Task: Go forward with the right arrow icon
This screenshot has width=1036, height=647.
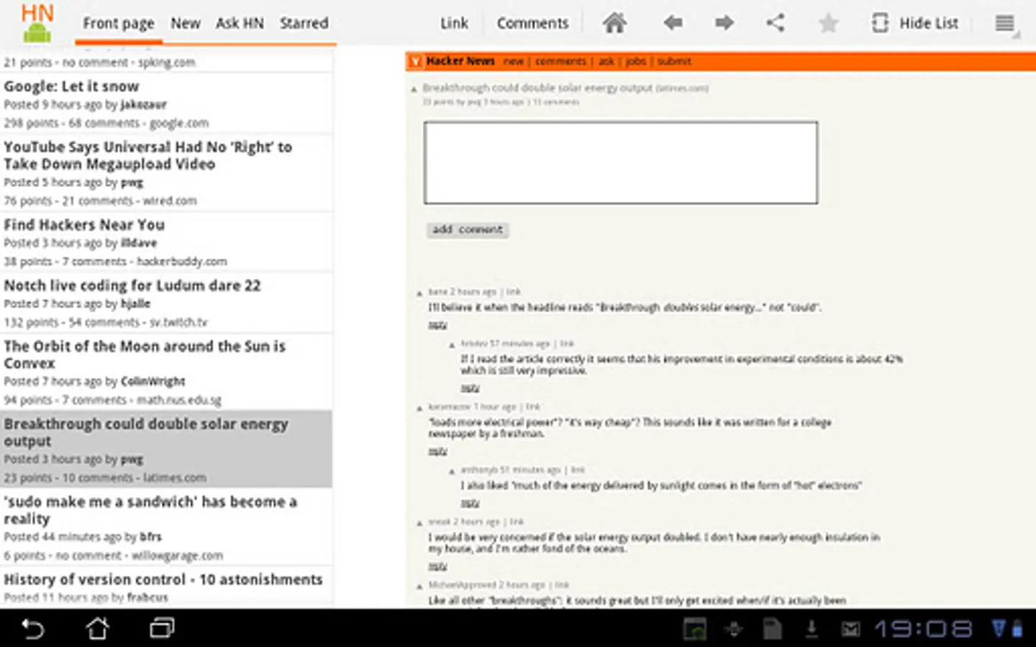Action: [724, 23]
